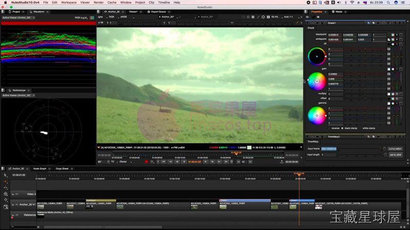Disable the black clamp checkbox

(x=342, y=128)
